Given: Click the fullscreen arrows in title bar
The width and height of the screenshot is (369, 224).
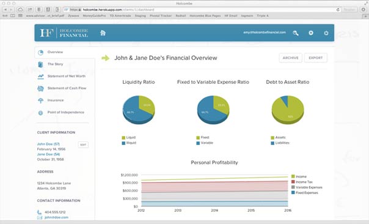Looking at the screenshot, I should coord(365,3).
